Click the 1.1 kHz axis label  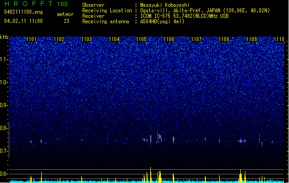tap(4, 59)
